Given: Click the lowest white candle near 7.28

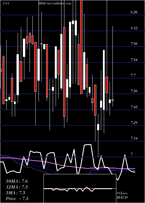Looking at the screenshot, I should 98,127.
